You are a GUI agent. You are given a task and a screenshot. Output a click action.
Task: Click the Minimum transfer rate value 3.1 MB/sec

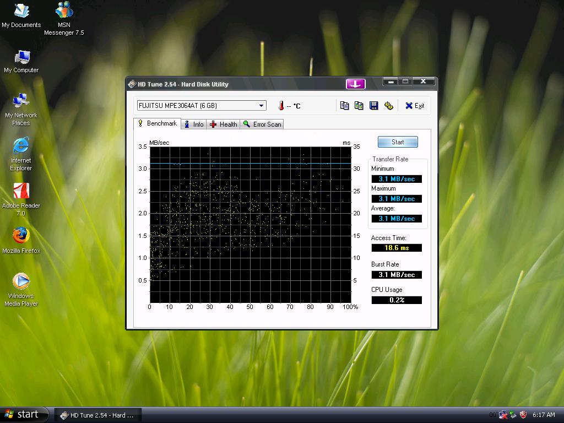[397, 179]
